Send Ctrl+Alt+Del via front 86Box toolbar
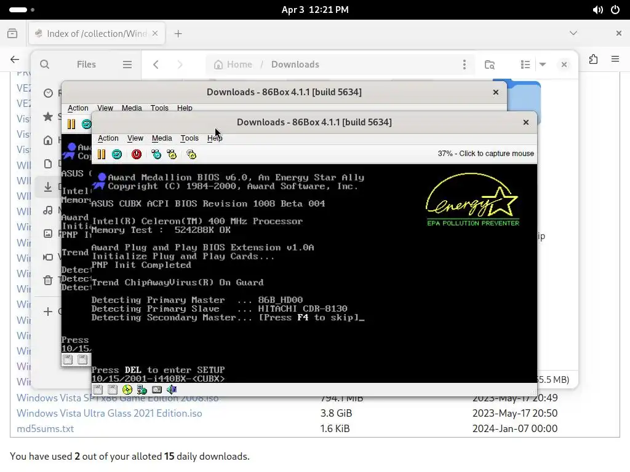The width and height of the screenshot is (630, 472). pyautogui.click(x=156, y=154)
